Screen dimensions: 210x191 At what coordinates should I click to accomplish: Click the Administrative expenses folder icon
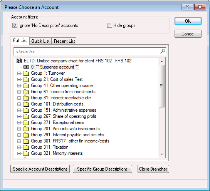point(26,110)
